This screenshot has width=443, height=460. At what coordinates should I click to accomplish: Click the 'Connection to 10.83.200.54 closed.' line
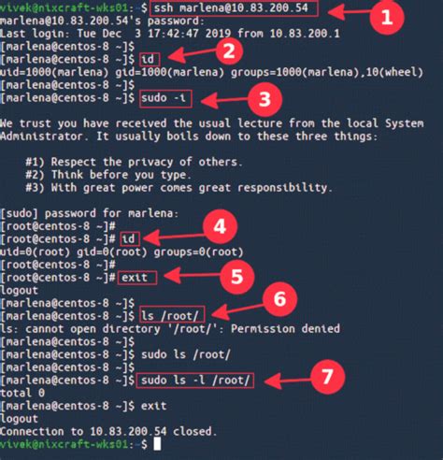108,431
